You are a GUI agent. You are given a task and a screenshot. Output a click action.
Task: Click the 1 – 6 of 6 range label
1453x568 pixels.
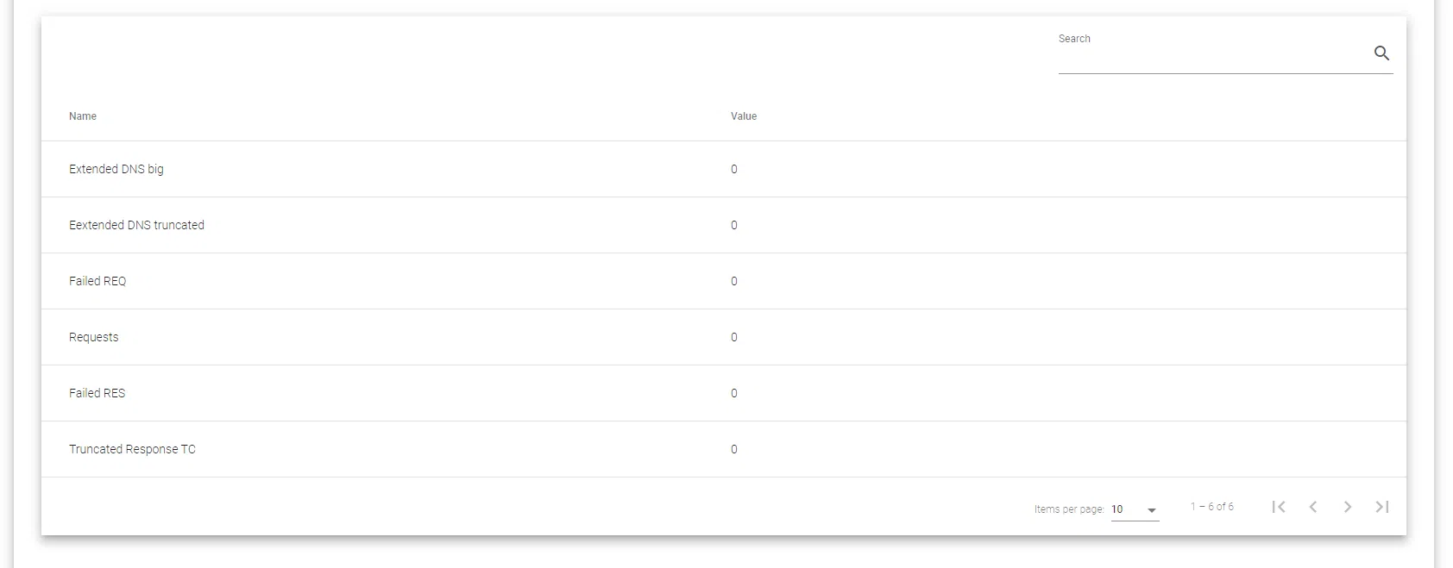[1211, 507]
